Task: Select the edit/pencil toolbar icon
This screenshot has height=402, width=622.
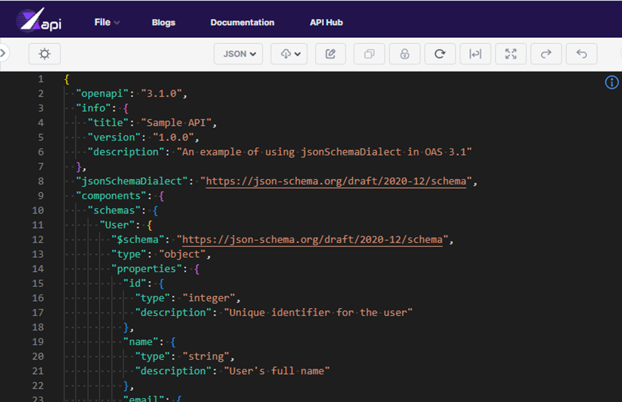Action: (330, 54)
